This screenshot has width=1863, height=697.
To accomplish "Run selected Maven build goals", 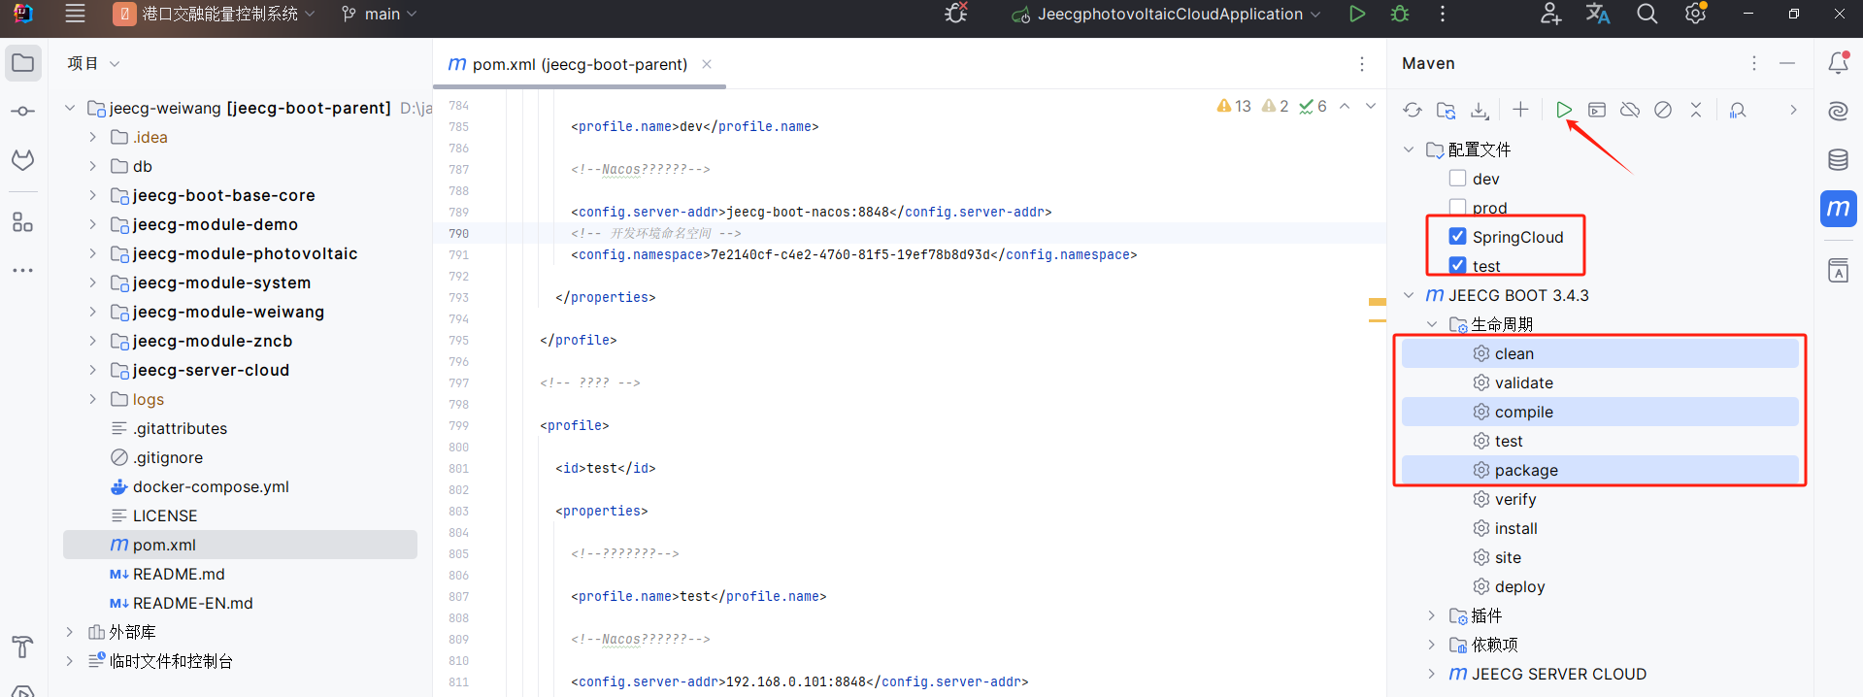I will point(1564,110).
